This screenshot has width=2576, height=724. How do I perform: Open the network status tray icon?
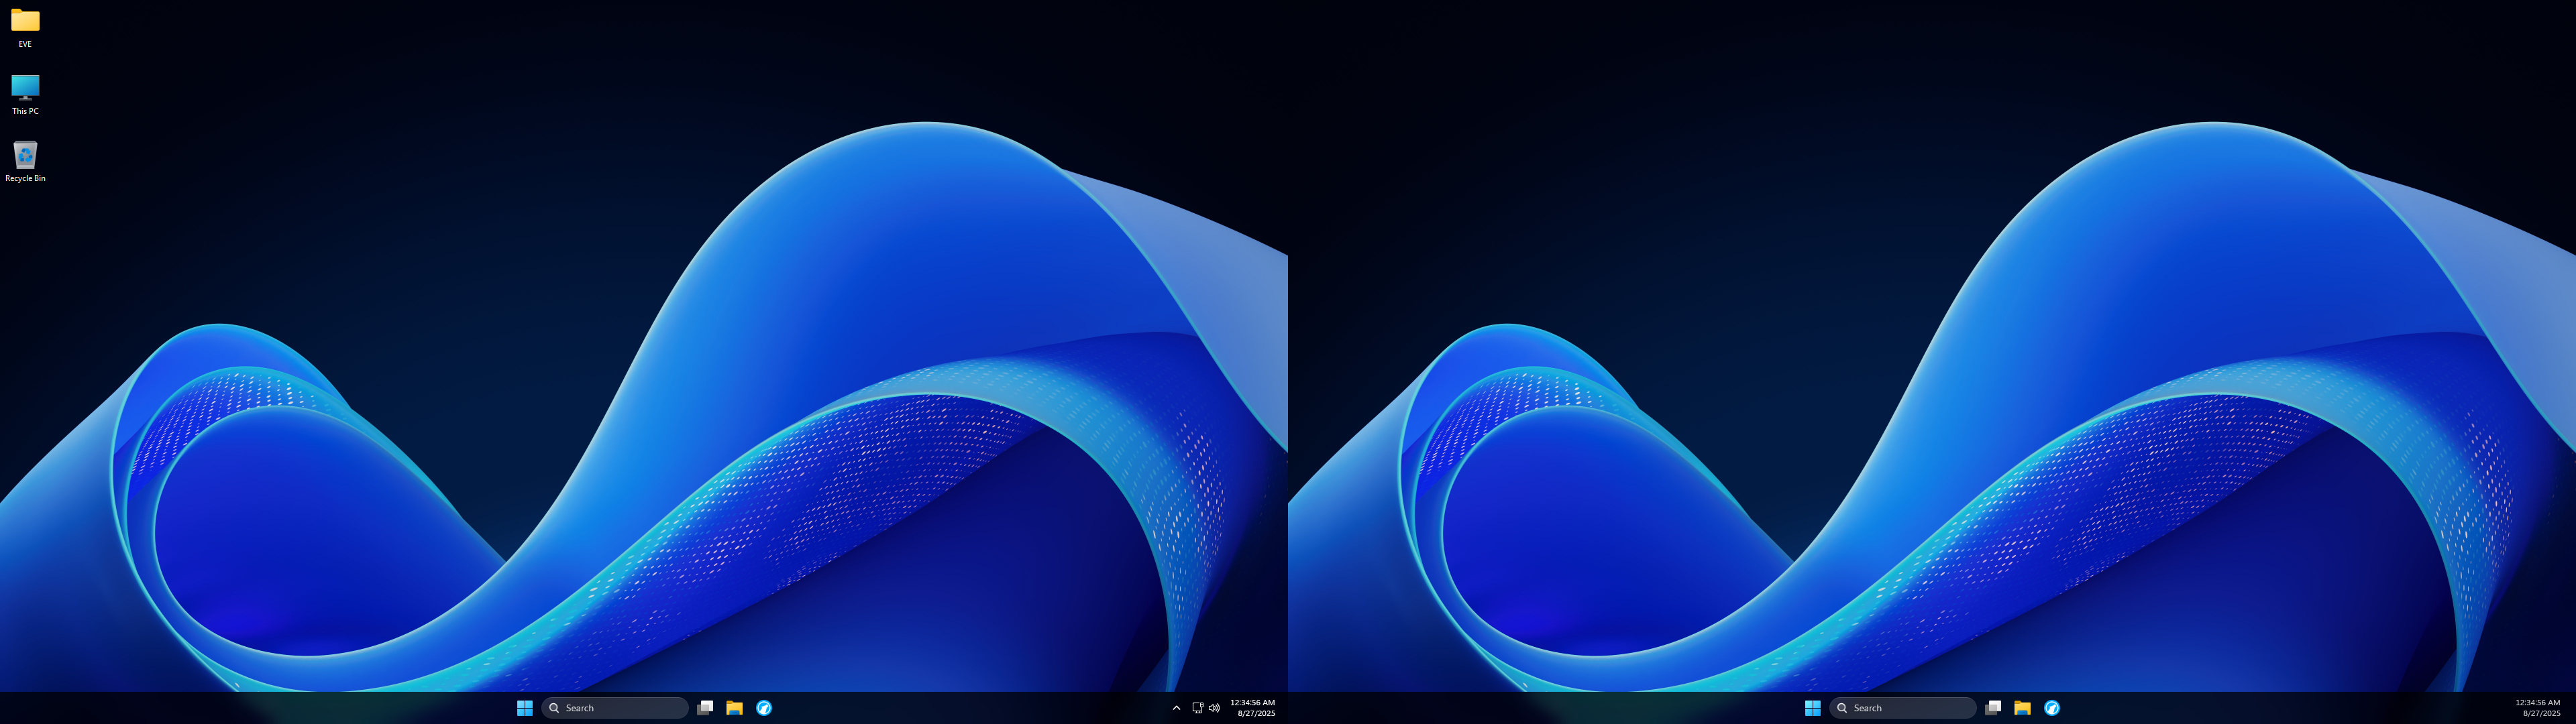1197,708
